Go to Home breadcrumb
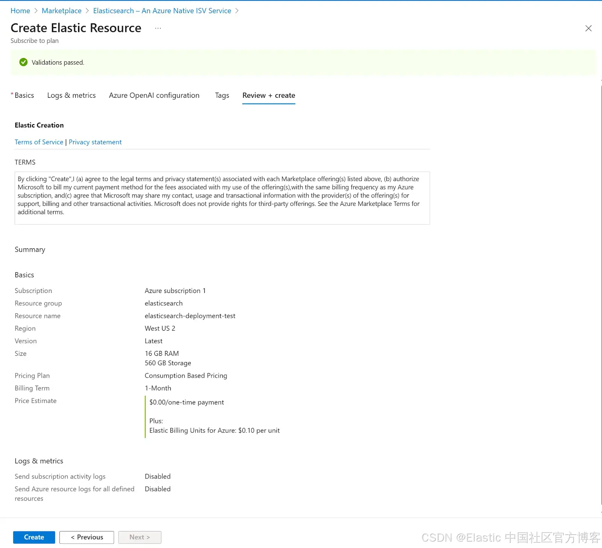602x548 pixels. click(20, 11)
